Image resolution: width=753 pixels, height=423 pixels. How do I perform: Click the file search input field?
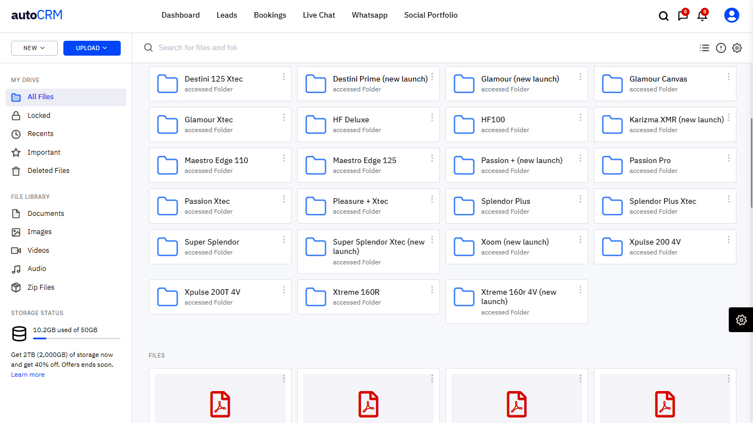click(x=198, y=48)
